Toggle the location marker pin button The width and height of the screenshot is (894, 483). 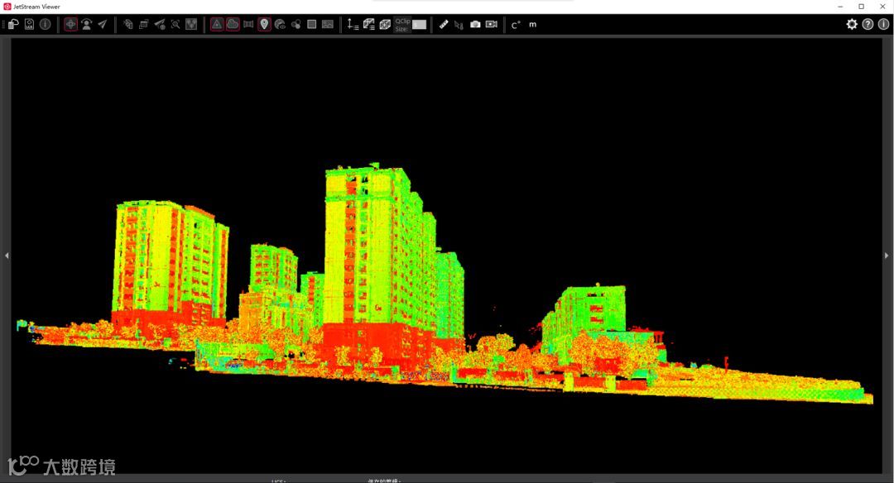(264, 24)
